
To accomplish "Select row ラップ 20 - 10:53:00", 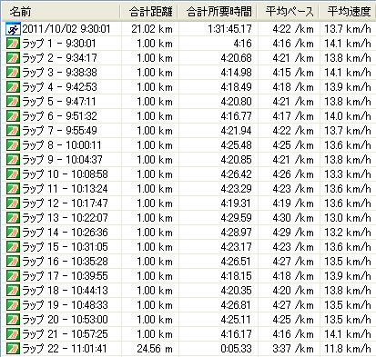I will click(x=188, y=320).
